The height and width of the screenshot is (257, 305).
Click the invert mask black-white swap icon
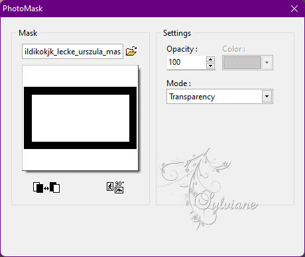point(46,187)
